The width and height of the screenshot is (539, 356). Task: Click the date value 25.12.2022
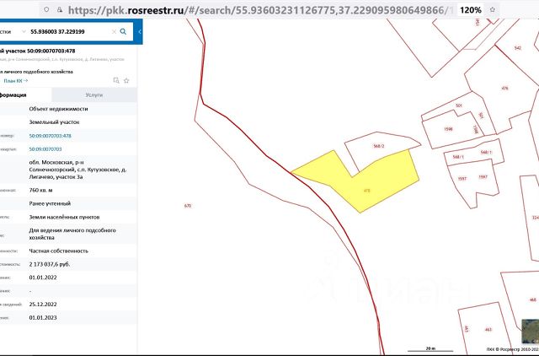[43, 304]
